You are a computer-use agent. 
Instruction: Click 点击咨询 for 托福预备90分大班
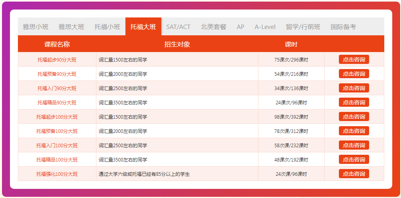(354, 74)
